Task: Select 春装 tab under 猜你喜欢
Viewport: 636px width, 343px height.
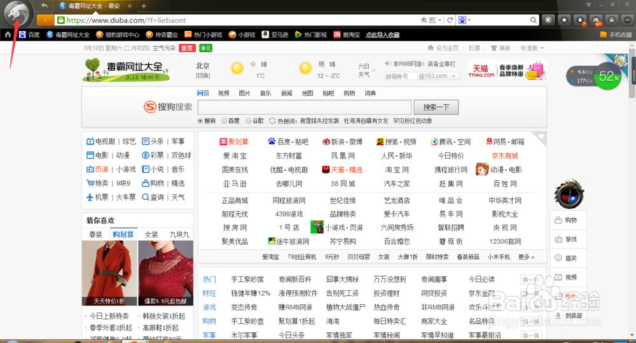Action: [x=96, y=234]
